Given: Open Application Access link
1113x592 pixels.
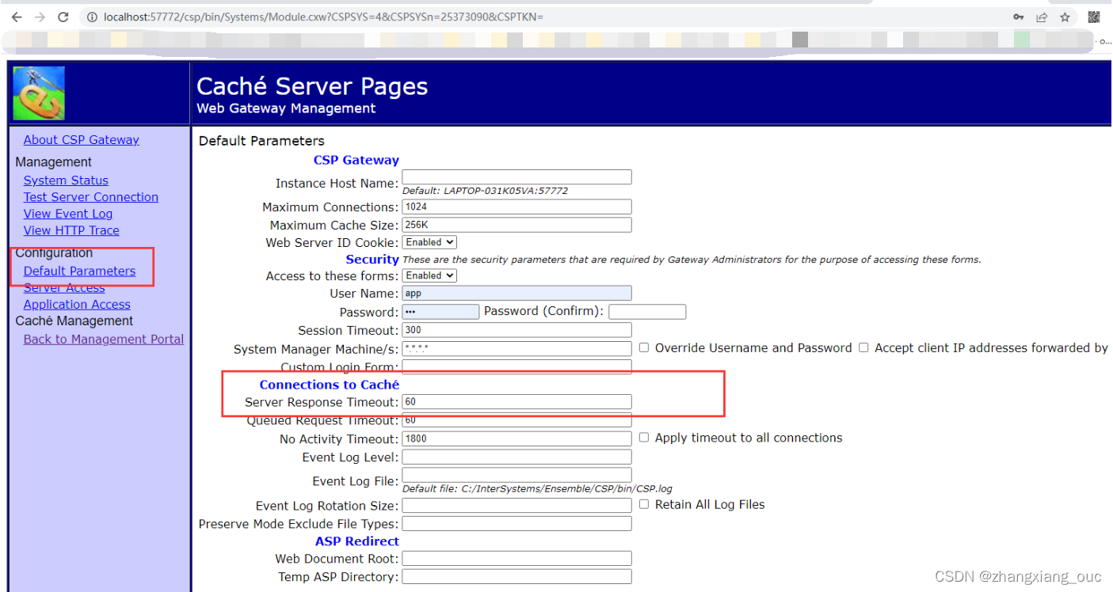Looking at the screenshot, I should pyautogui.click(x=77, y=305).
